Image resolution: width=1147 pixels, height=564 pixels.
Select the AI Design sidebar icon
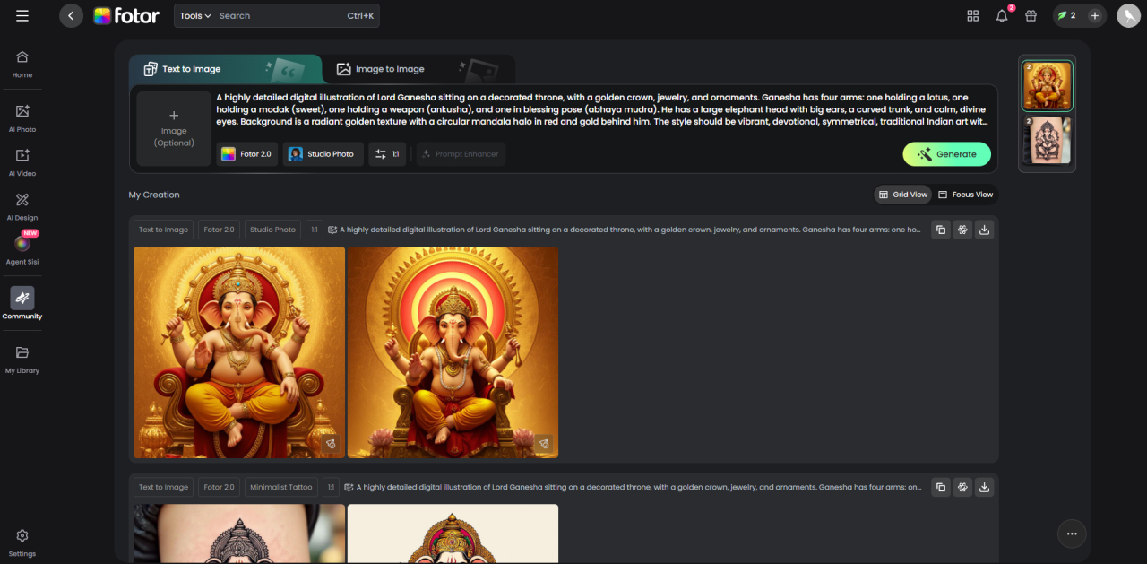pos(22,201)
